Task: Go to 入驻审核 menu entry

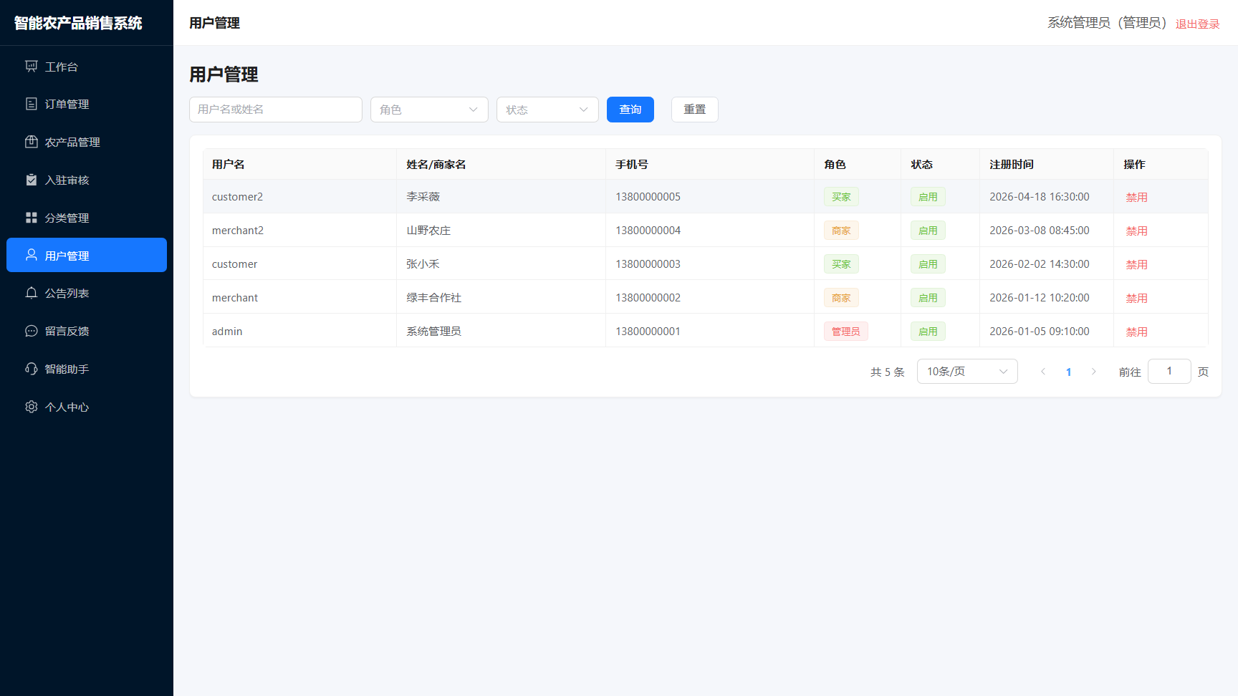Action: point(87,180)
